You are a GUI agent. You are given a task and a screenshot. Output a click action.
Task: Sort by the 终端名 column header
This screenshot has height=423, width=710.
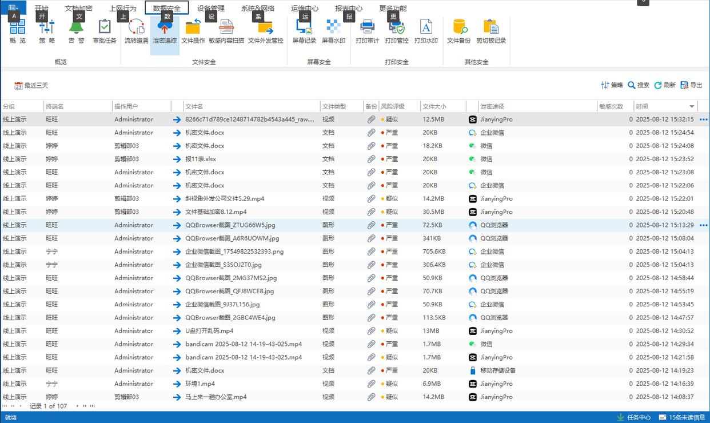(78, 106)
